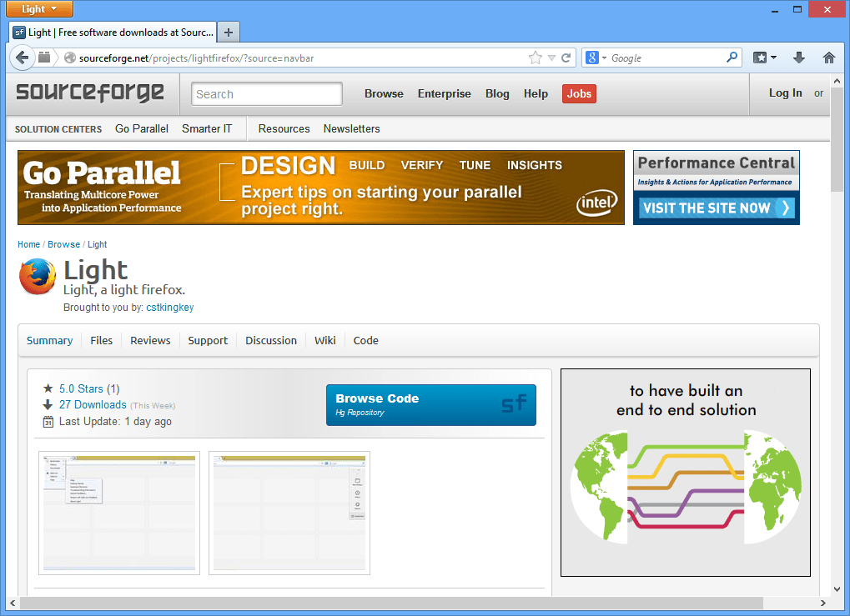This screenshot has width=850, height=616.
Task: Open a new tab with plus button
Action: pyautogui.click(x=229, y=33)
